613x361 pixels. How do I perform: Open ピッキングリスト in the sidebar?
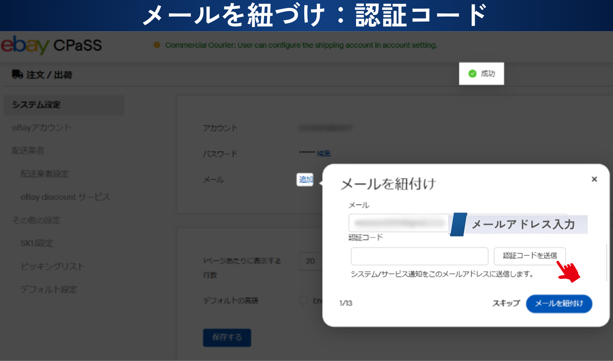(x=53, y=267)
